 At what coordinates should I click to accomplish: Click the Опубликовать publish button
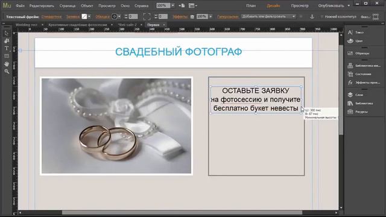coord(331,5)
